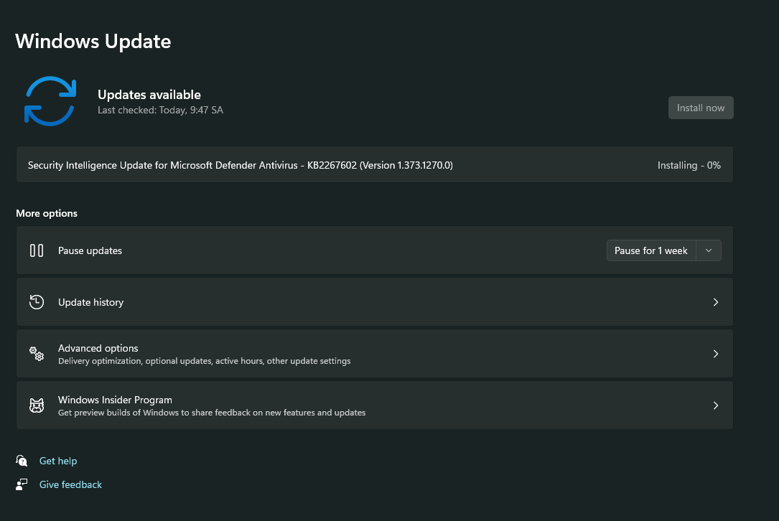Viewport: 779px width, 521px height.
Task: Open Advanced options via its chevron
Action: tap(716, 354)
